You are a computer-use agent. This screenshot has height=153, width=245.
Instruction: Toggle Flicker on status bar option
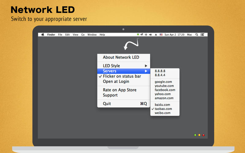pos(124,76)
